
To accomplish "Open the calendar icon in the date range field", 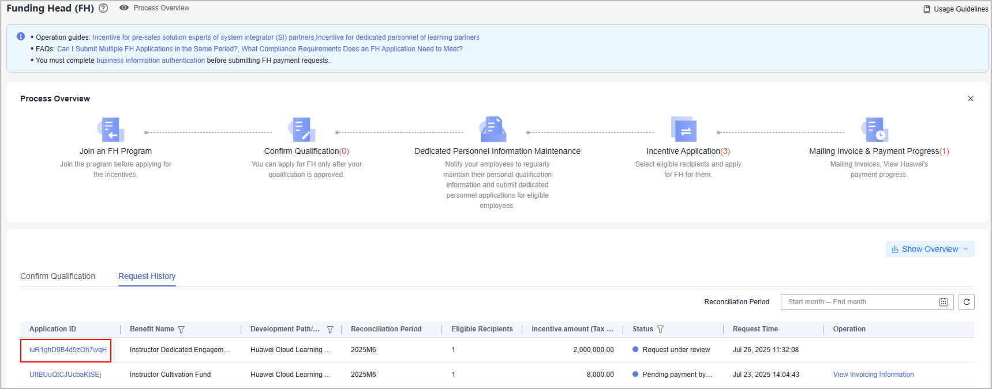I will [x=944, y=302].
